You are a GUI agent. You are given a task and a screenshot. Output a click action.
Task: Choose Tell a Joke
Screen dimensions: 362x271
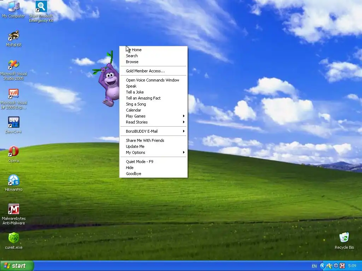[x=153, y=92]
